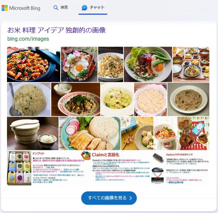
Task: Click the search magnifier icon
Action: tap(56, 8)
